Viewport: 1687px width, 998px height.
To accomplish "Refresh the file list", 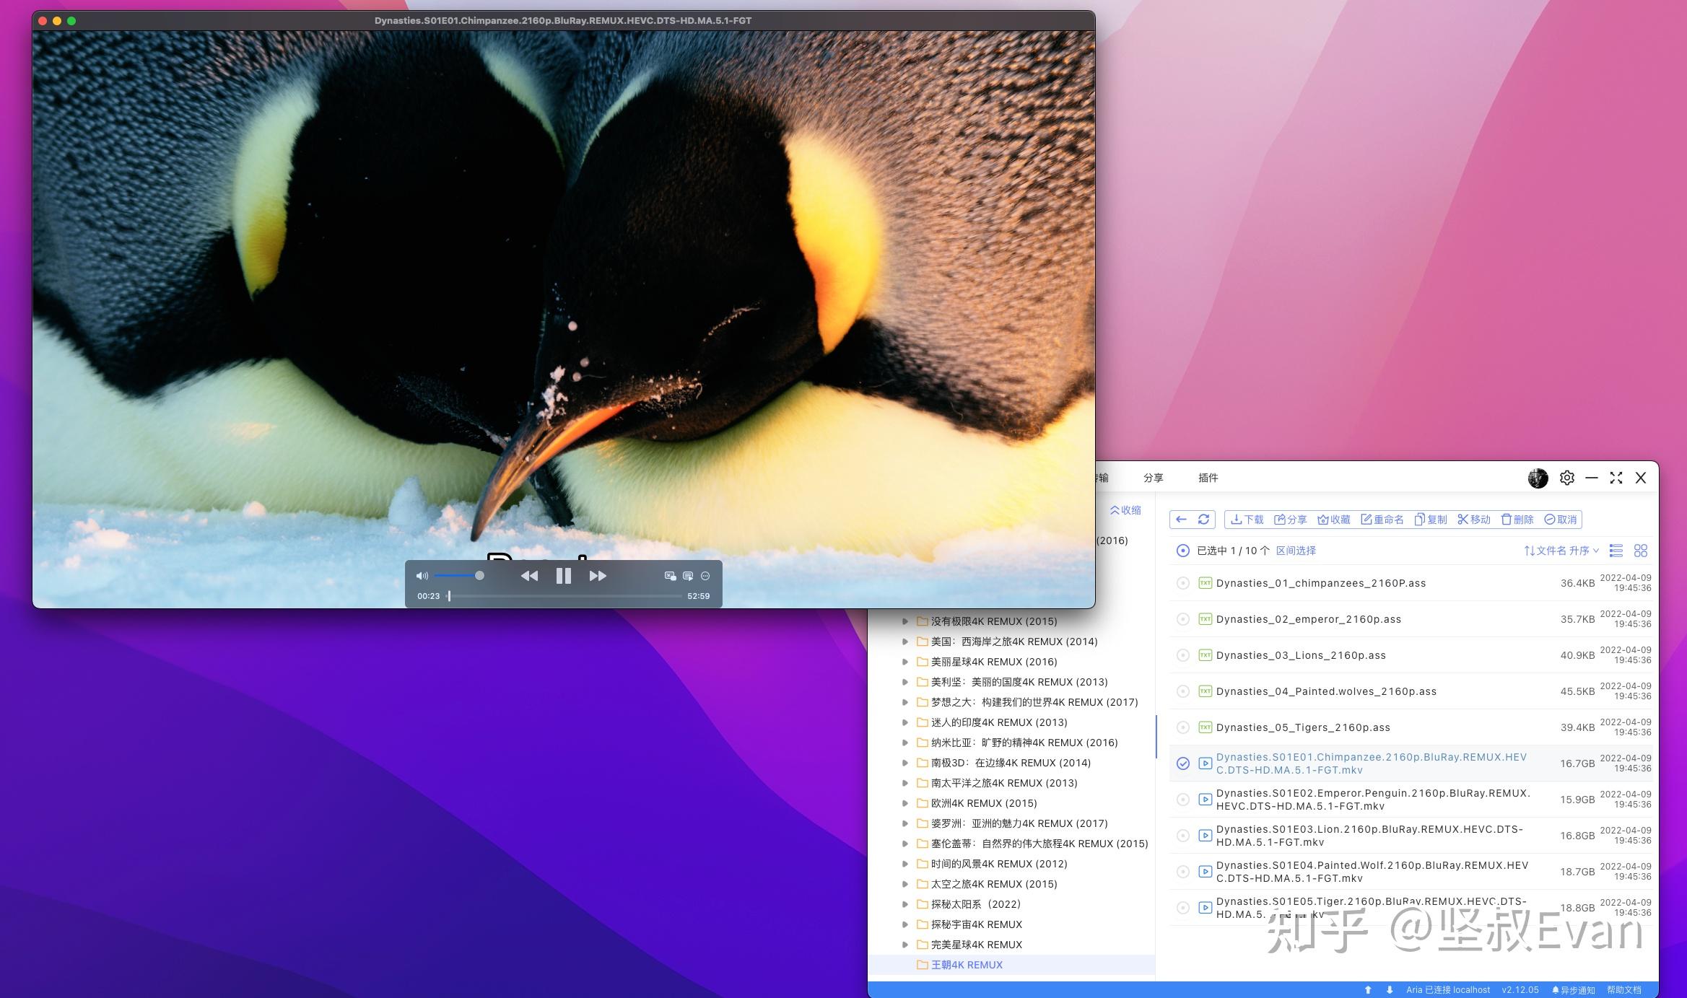I will point(1203,520).
